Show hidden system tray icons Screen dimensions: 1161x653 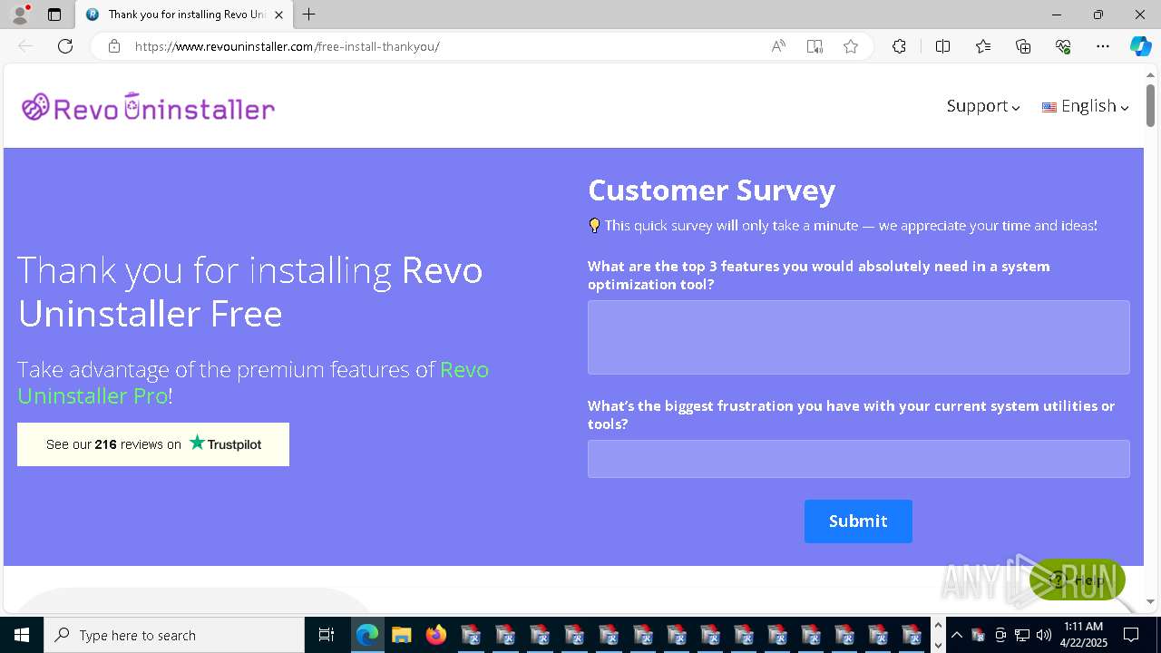957,635
